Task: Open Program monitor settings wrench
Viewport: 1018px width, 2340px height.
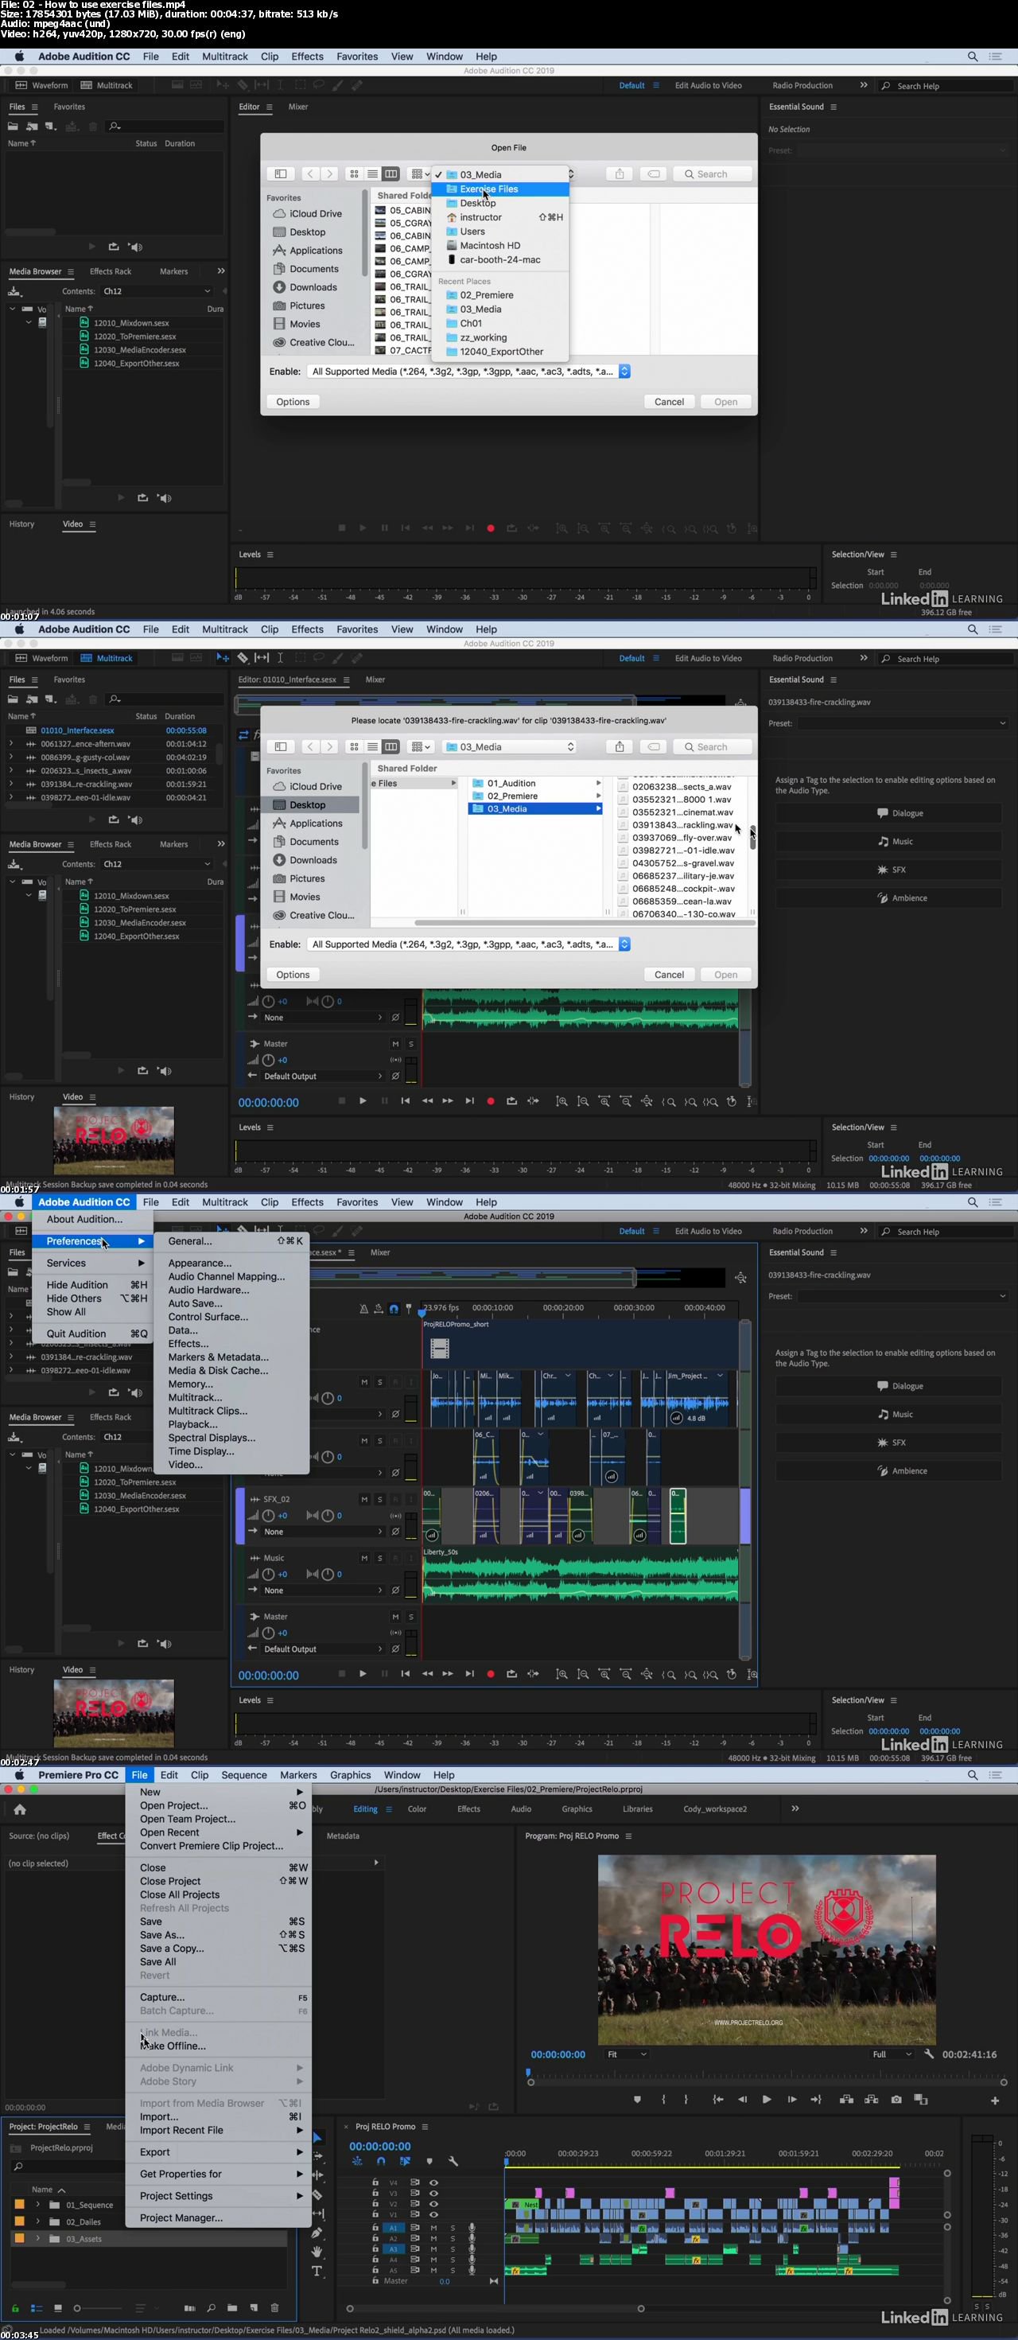Action: (x=929, y=2054)
